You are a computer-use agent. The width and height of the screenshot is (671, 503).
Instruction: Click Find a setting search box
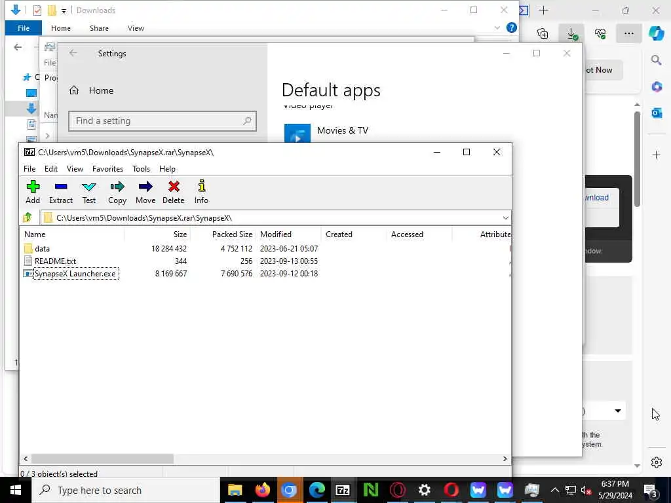163,121
